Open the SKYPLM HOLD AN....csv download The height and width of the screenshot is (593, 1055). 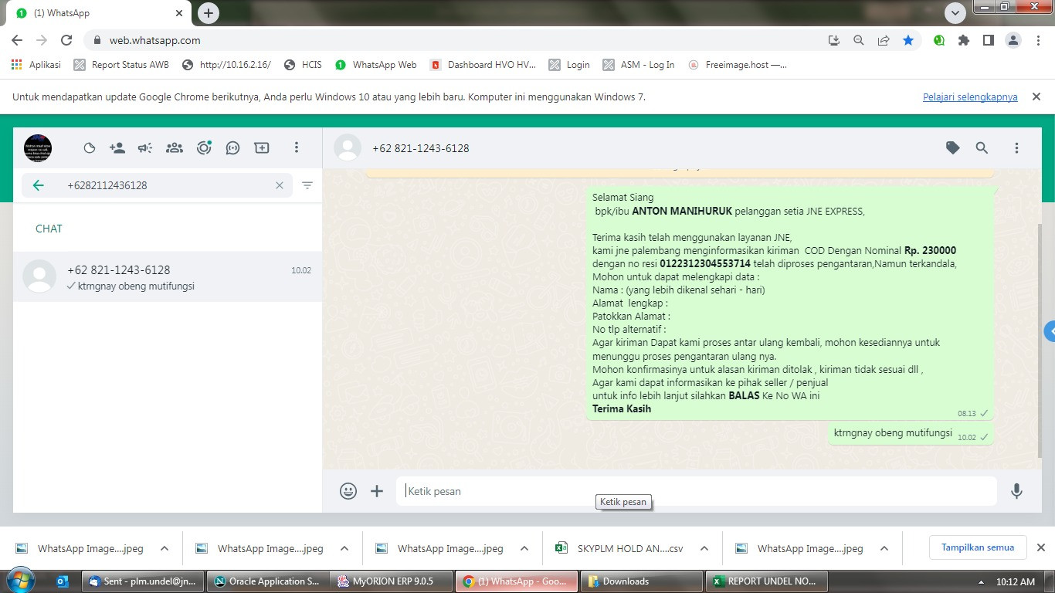[620, 549]
